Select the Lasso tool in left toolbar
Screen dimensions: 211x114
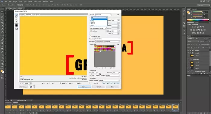pyautogui.click(x=2, y=17)
